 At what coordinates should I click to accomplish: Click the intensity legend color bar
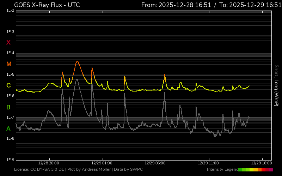pos(255,170)
